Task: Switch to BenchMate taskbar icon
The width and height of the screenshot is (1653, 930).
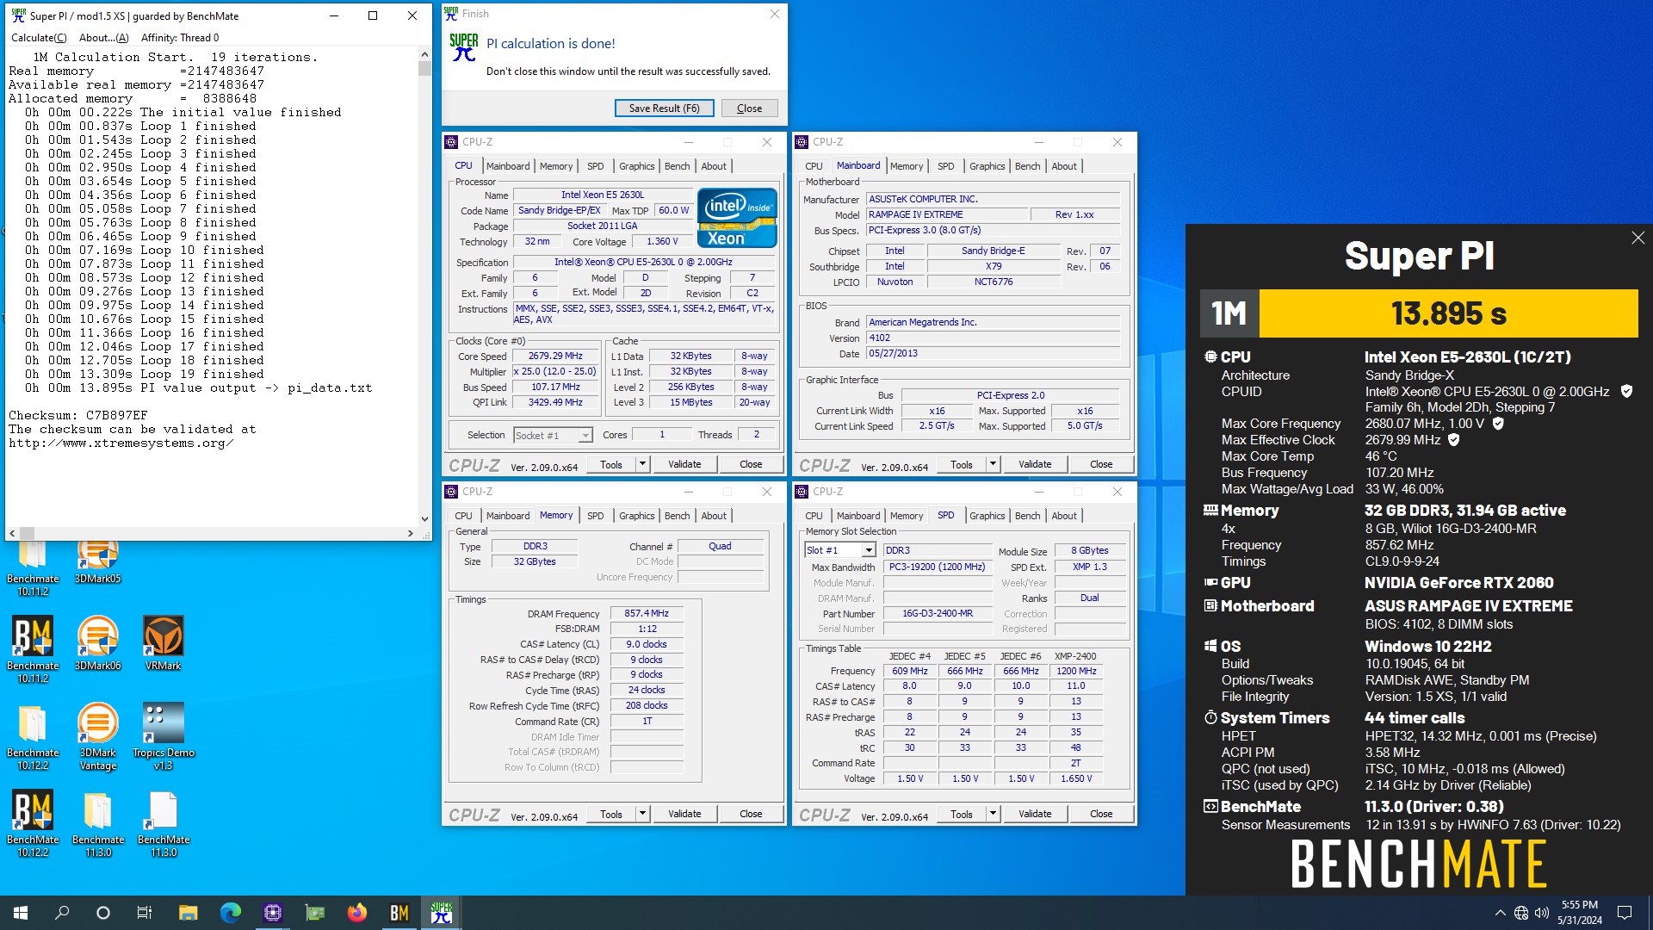Action: click(399, 913)
